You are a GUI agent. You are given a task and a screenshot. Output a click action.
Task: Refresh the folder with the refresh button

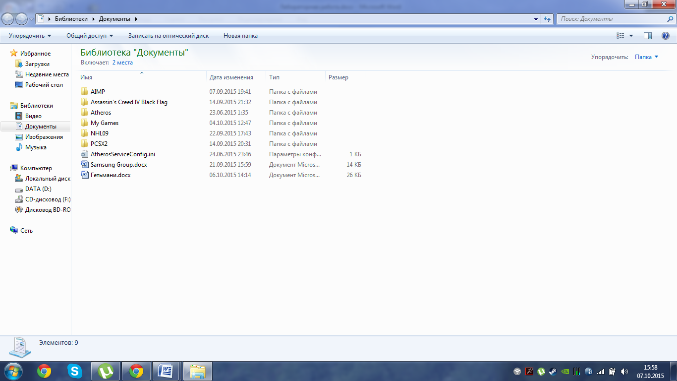[547, 19]
